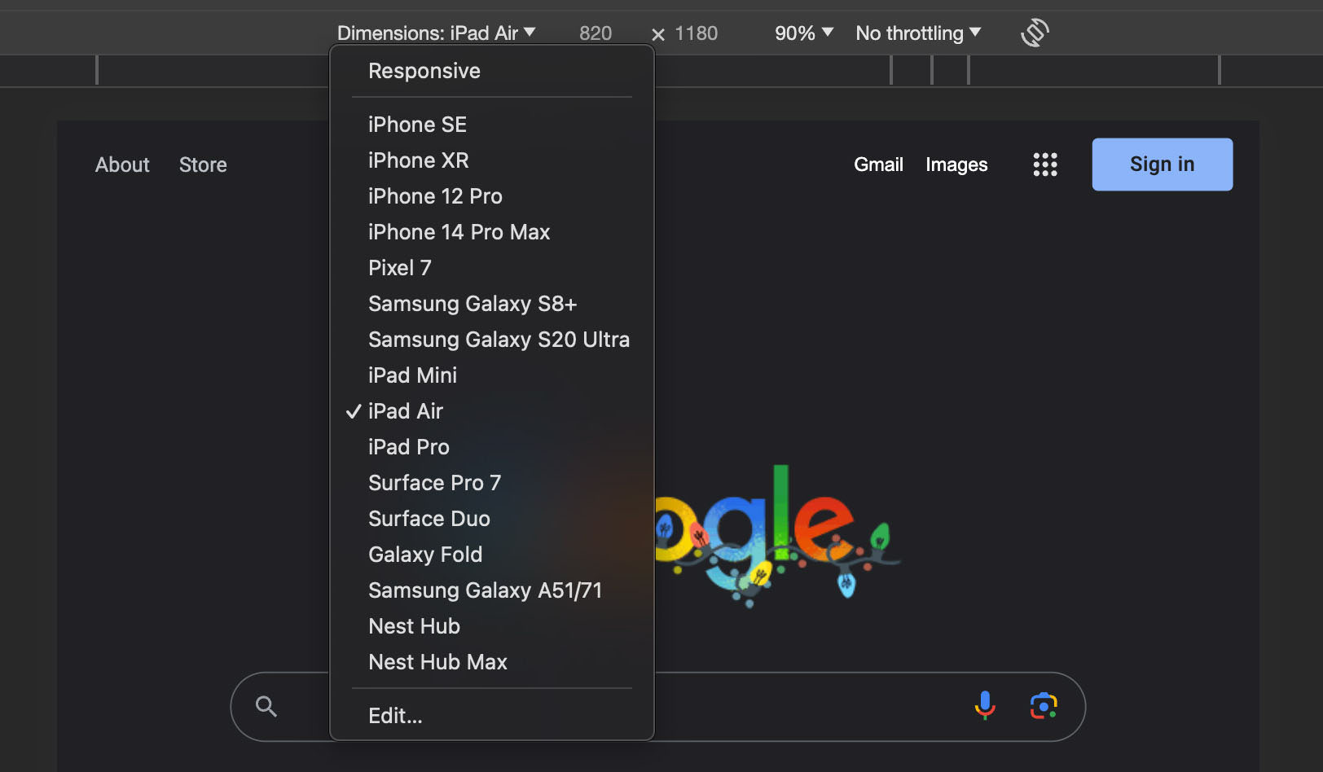Open the Dimensions: iPad Air dropdown
This screenshot has height=772, width=1323.
click(x=437, y=33)
